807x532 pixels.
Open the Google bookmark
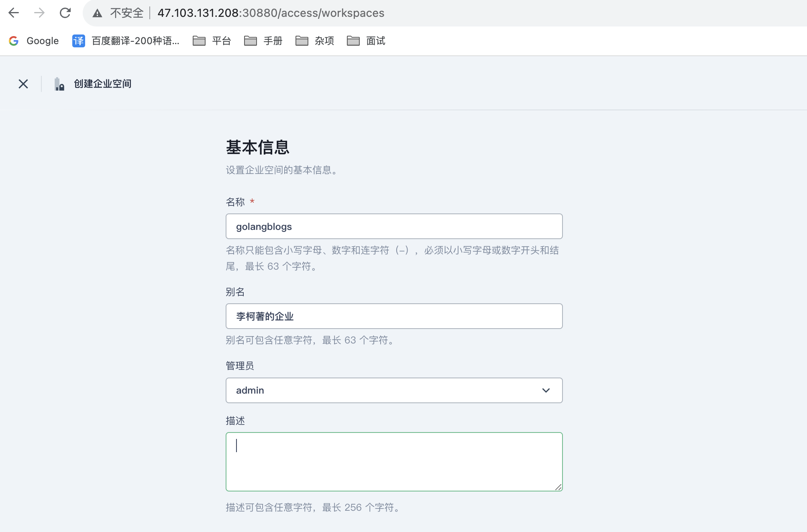[34, 41]
